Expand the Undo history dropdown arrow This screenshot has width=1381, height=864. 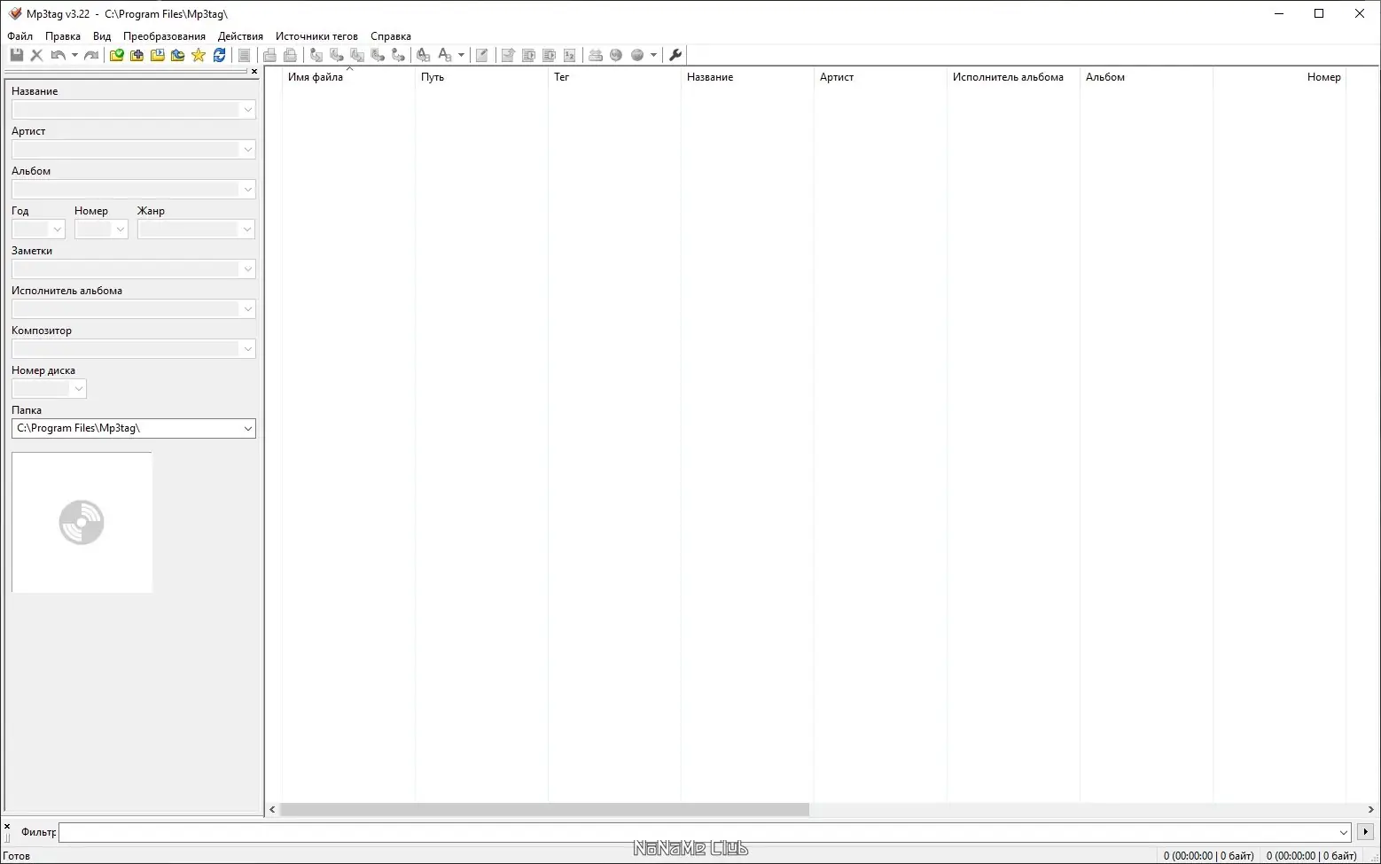(x=74, y=55)
